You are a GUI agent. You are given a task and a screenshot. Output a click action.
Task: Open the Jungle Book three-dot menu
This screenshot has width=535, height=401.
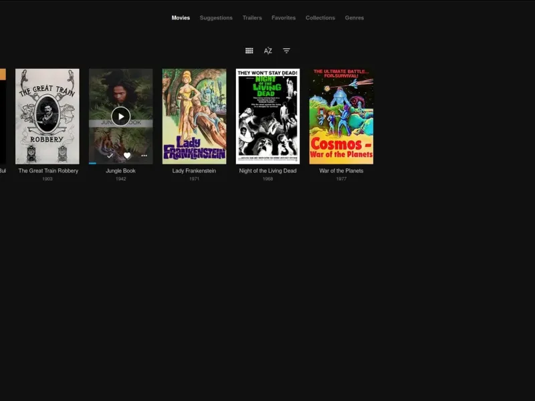point(144,156)
